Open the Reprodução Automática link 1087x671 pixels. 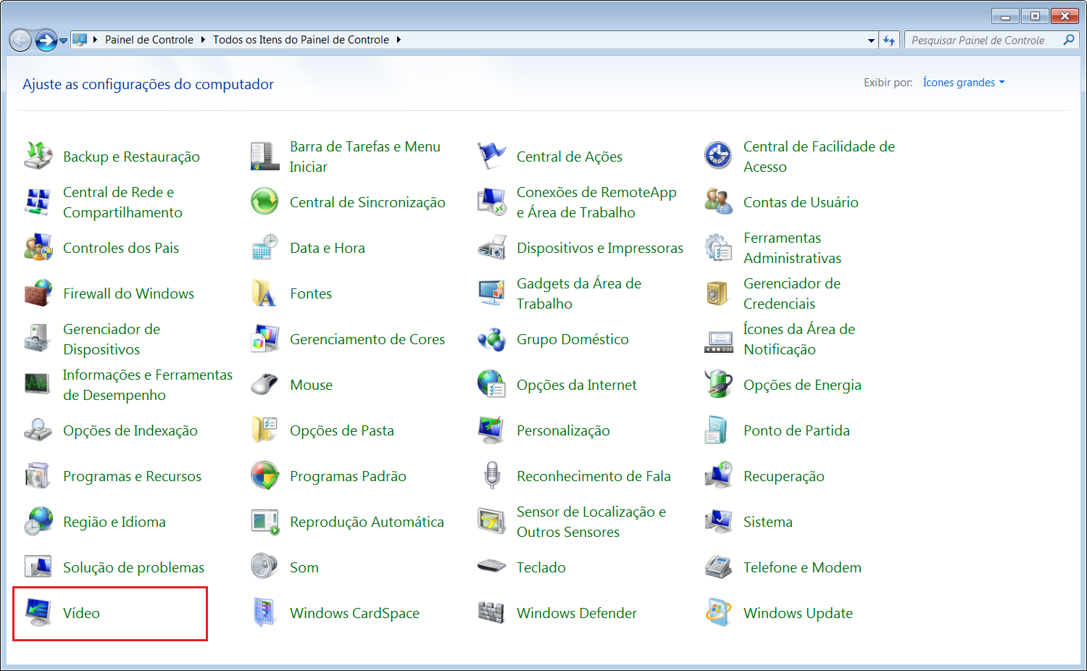(367, 522)
